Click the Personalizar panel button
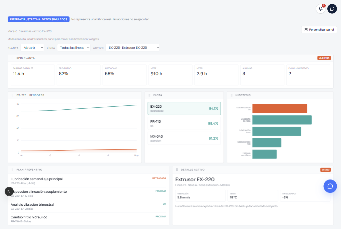 tap(319, 30)
